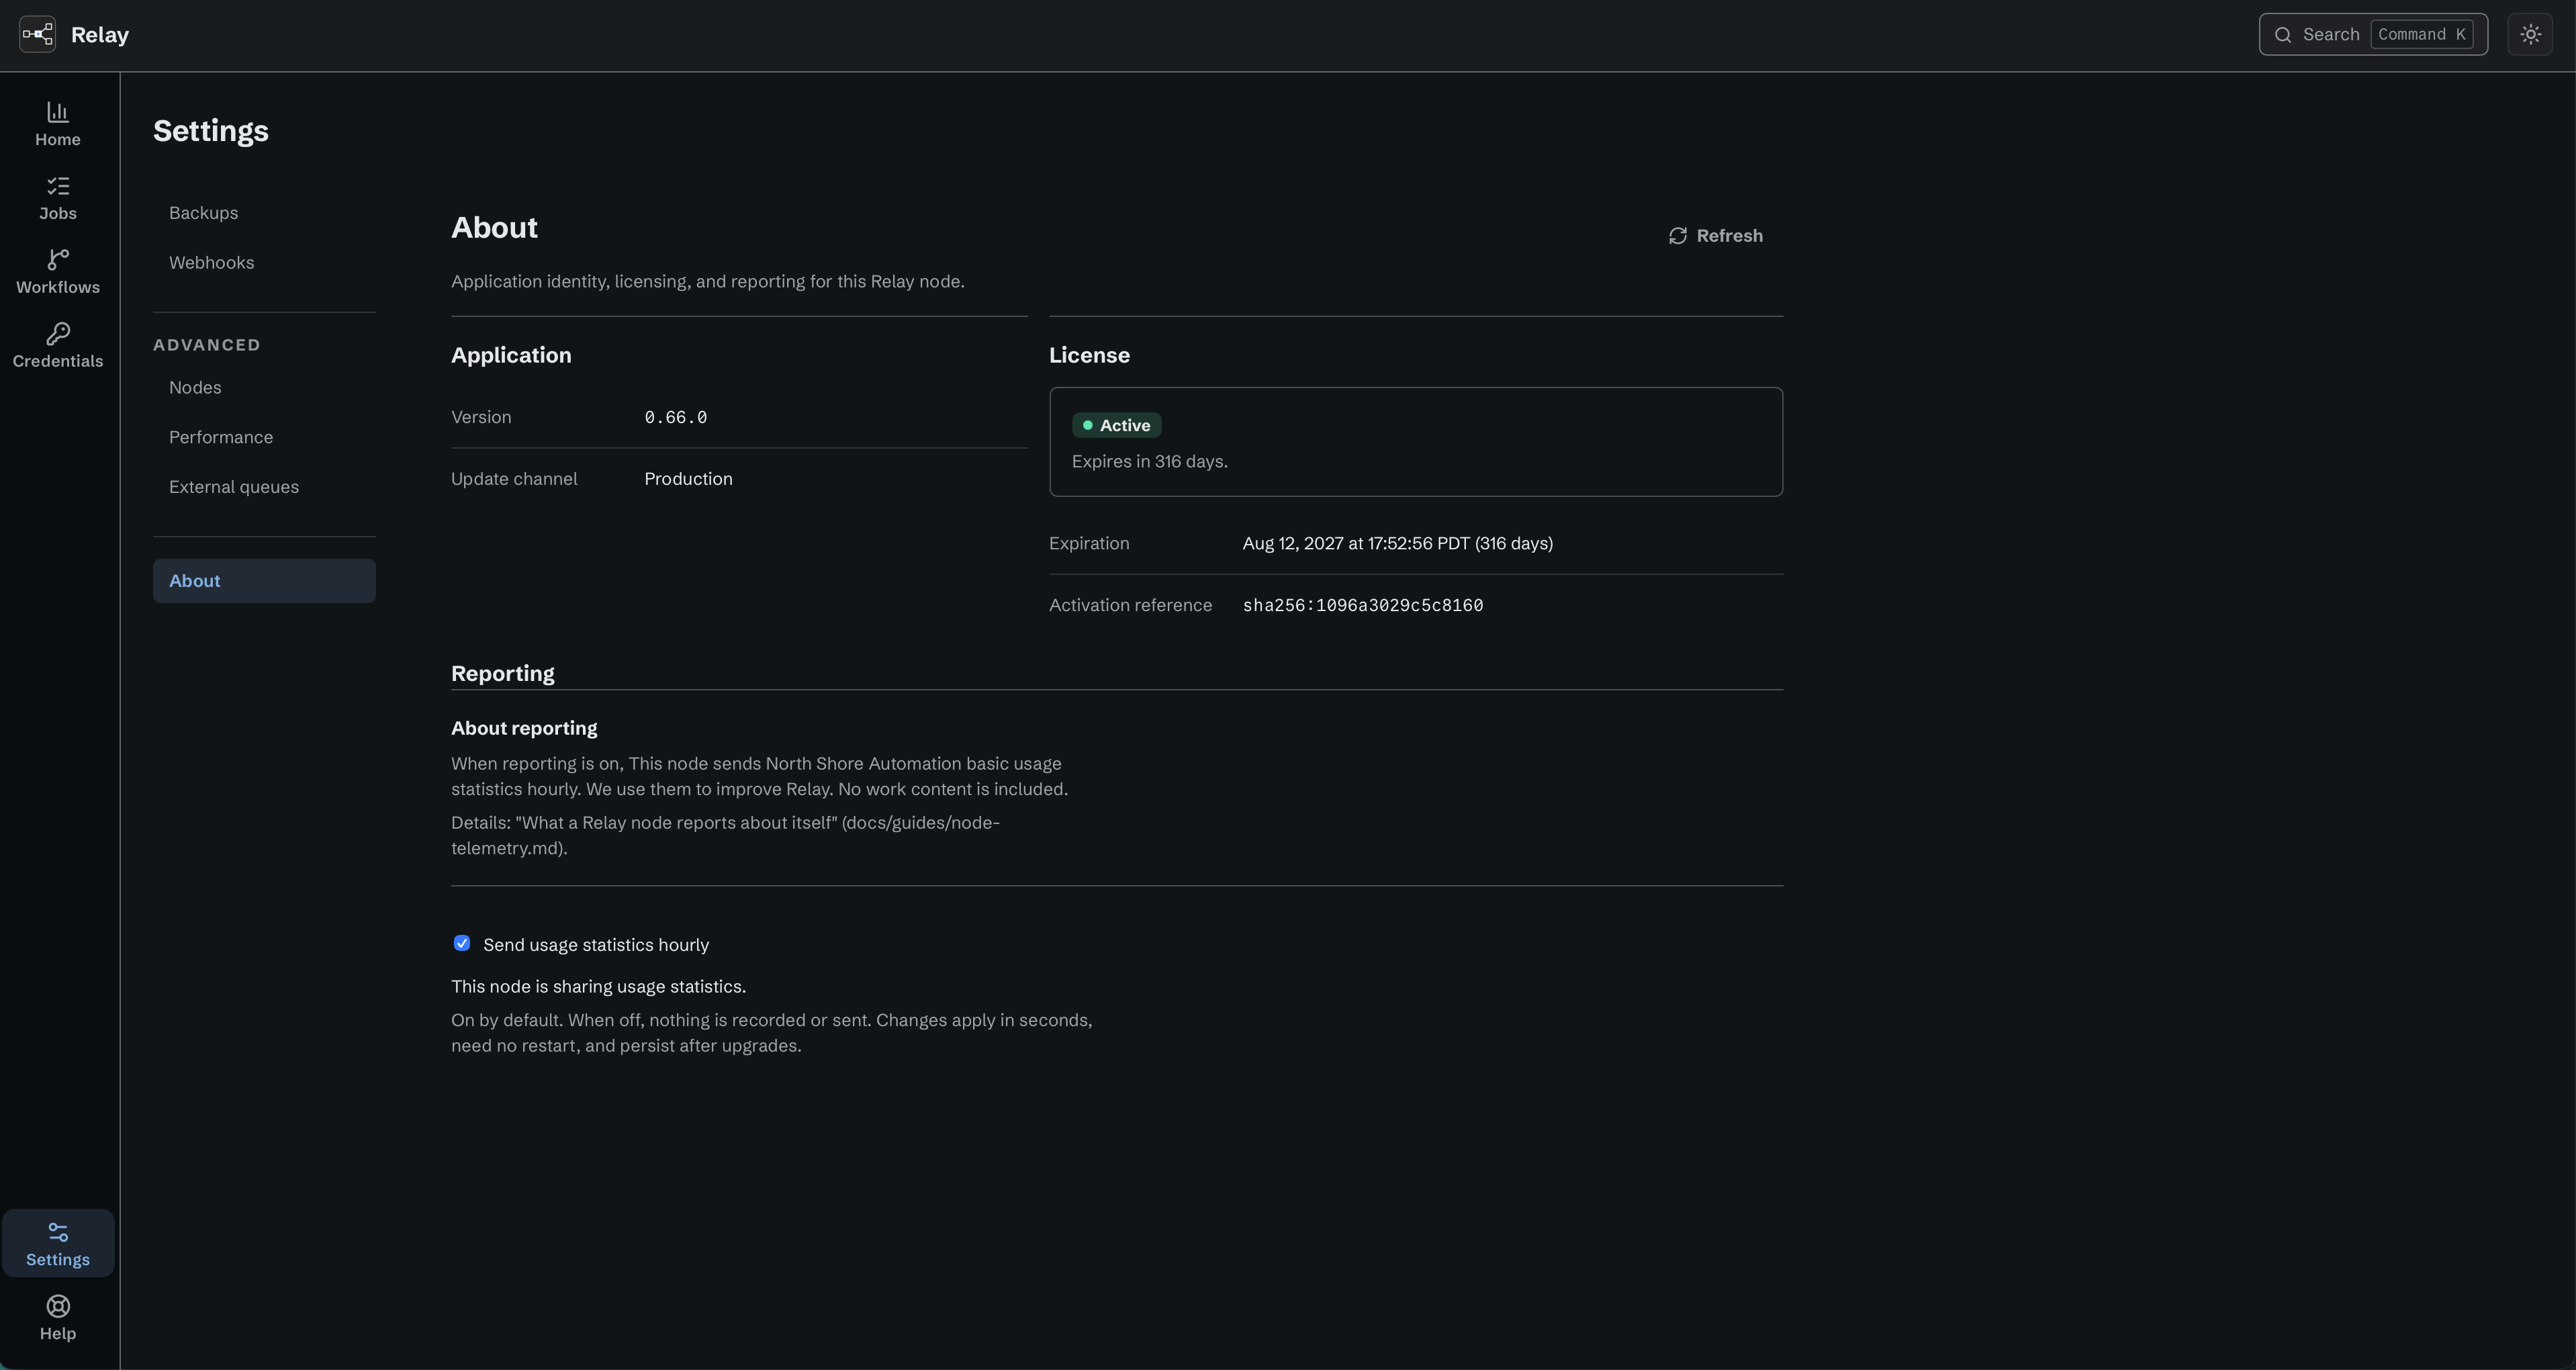Open Home via bar chart icon
Image resolution: width=2576 pixels, height=1370 pixels.
tap(58, 112)
